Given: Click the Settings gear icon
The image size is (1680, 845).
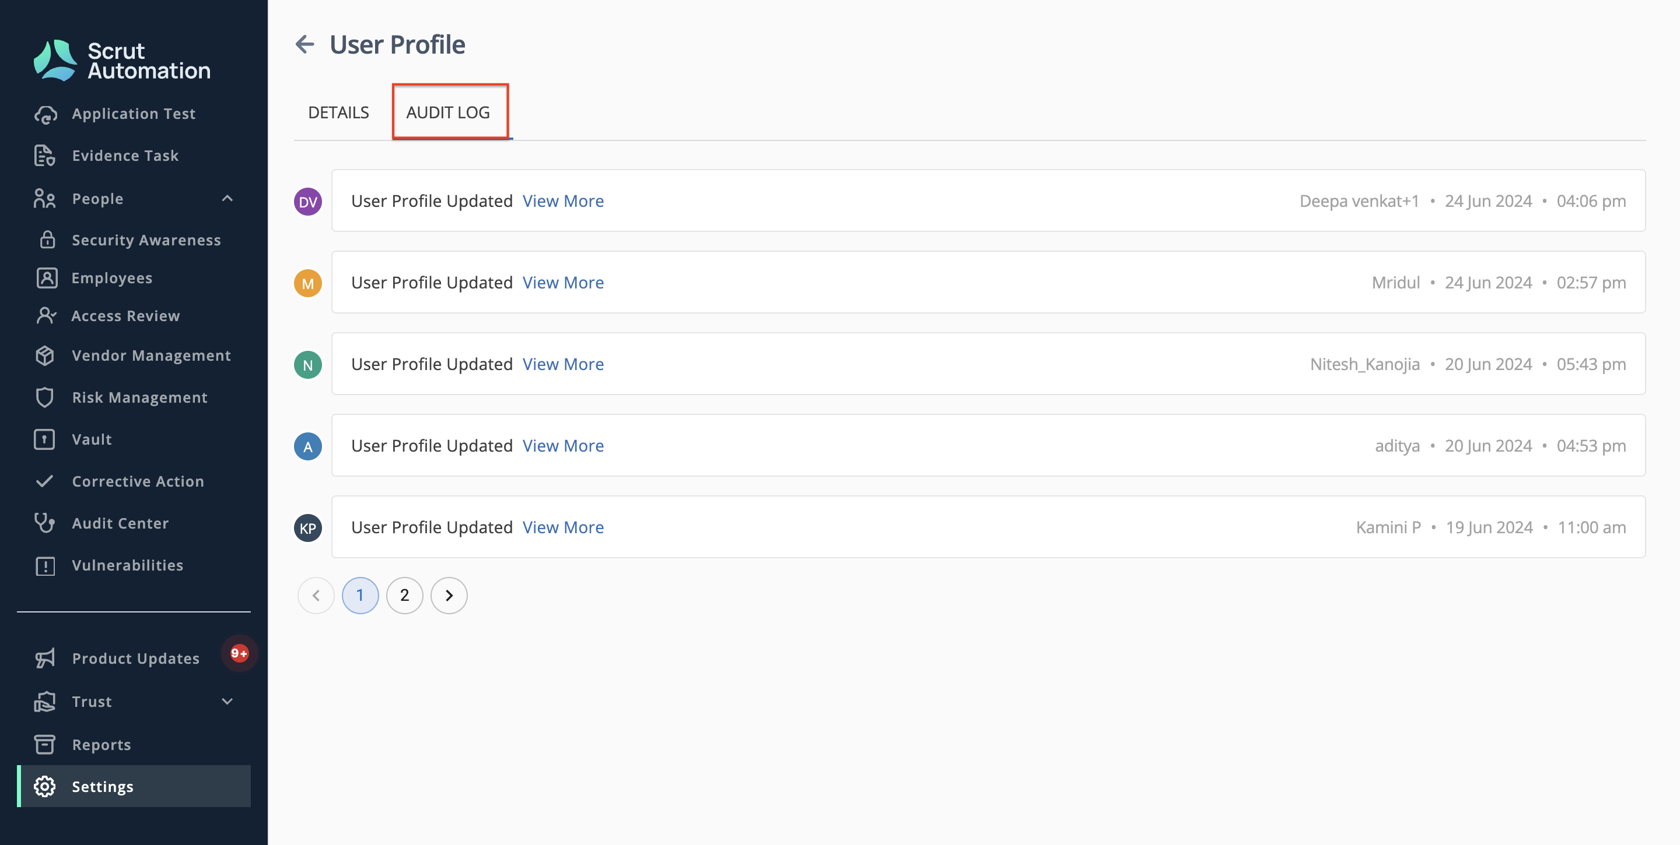Looking at the screenshot, I should click(45, 787).
